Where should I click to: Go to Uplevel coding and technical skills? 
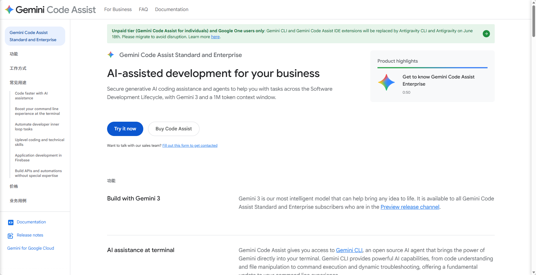[x=39, y=142]
